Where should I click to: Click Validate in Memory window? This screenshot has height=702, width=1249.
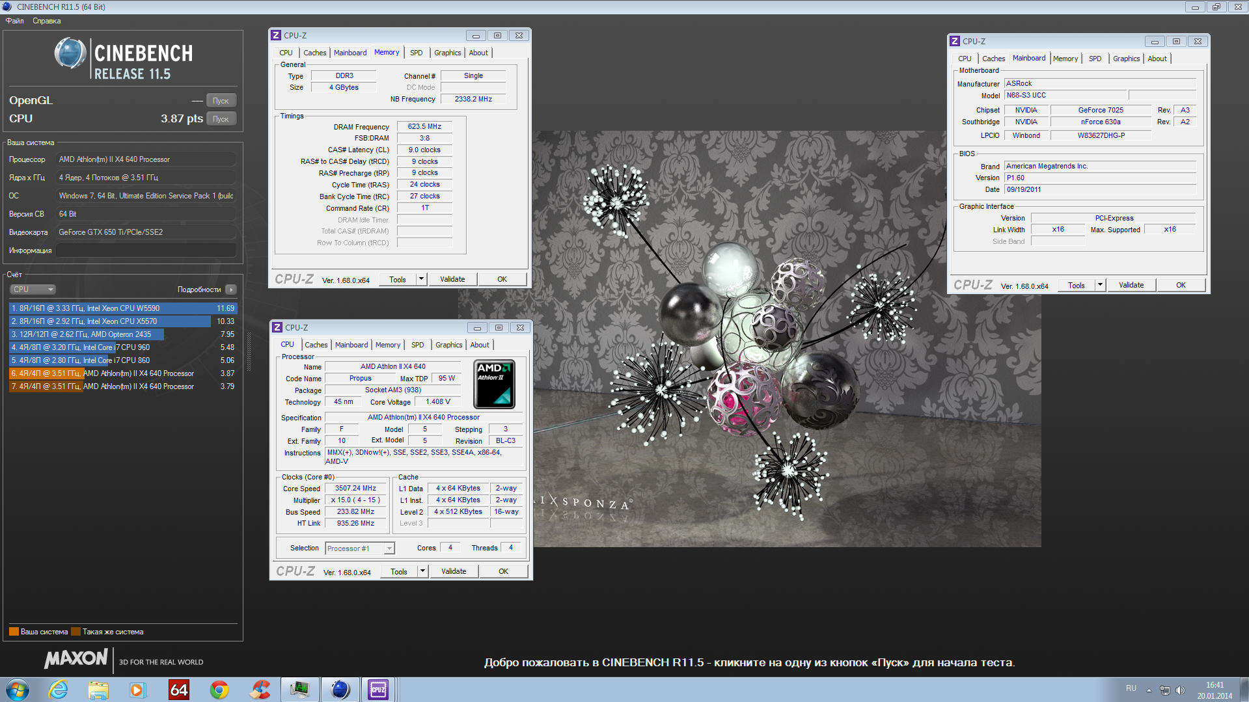coord(452,279)
